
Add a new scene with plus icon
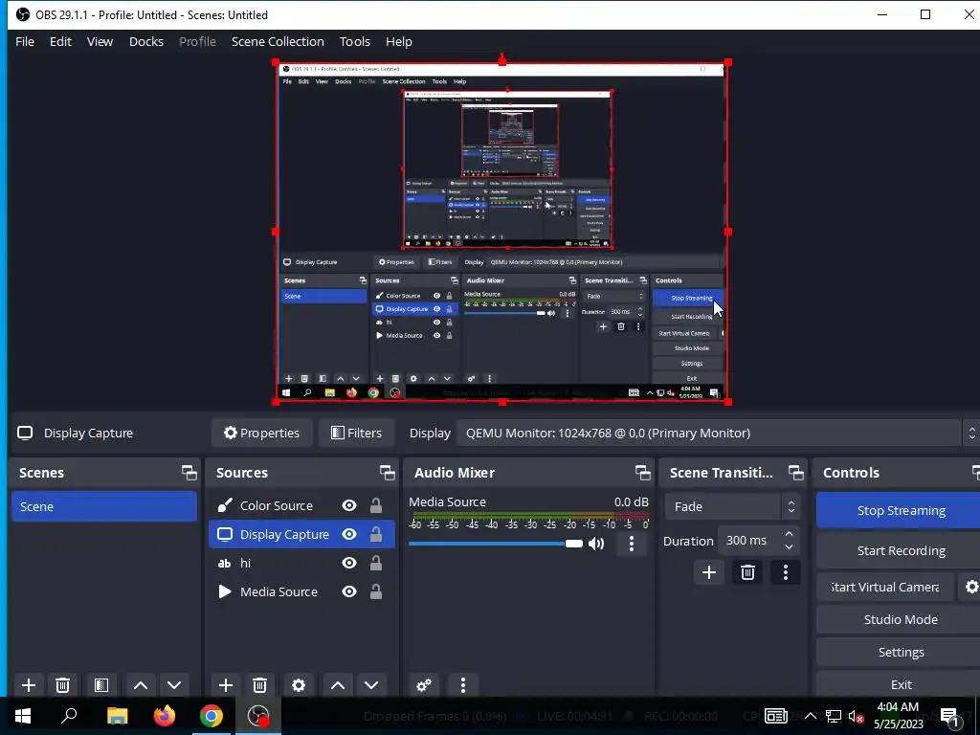(28, 685)
